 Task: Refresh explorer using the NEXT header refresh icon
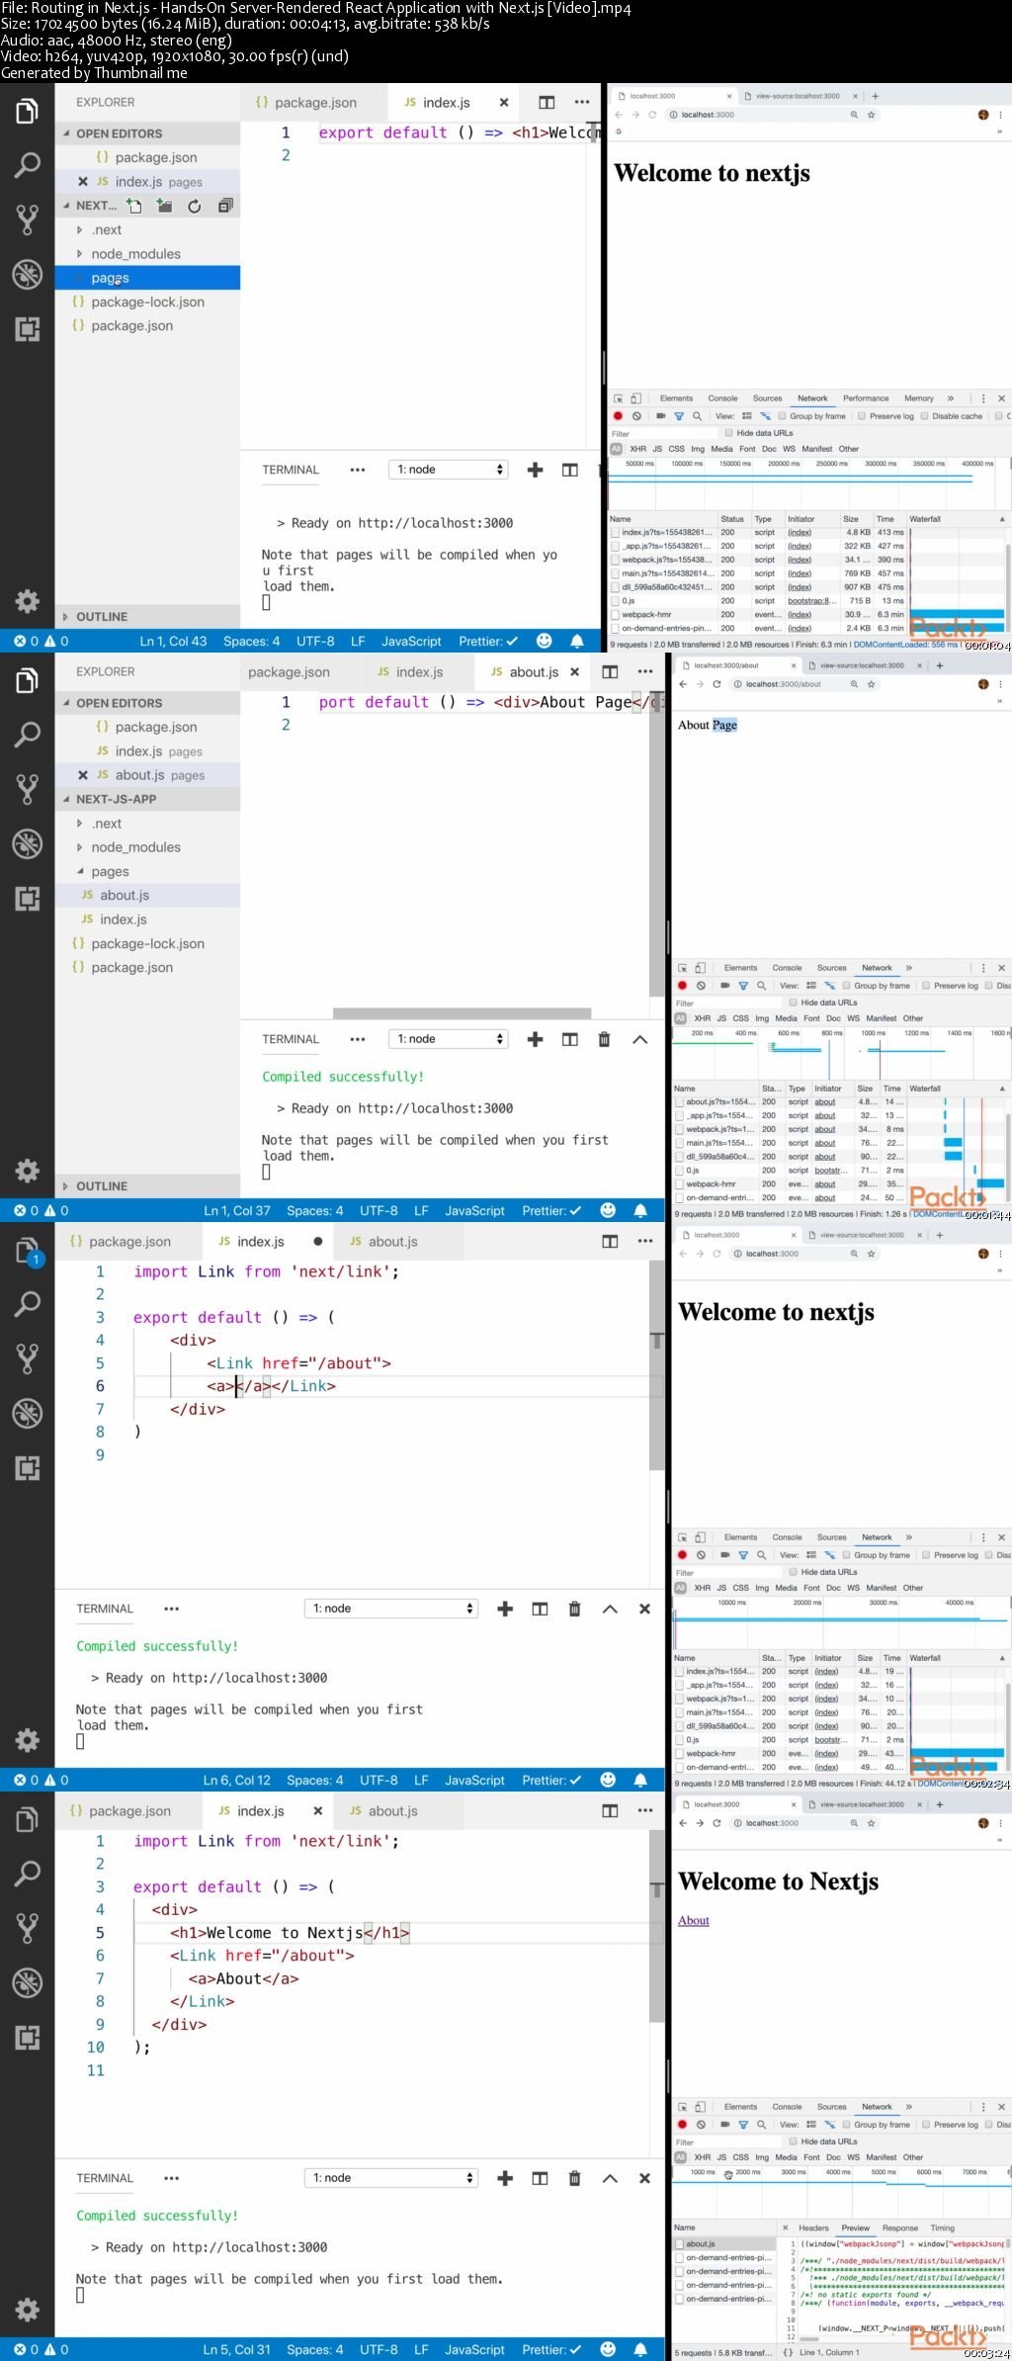[195, 206]
